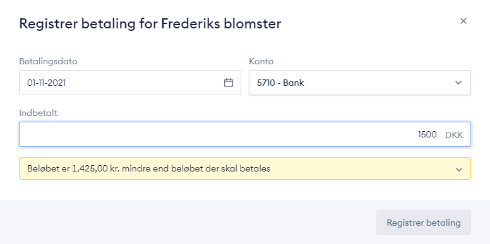Click the Konto field label
The width and height of the screenshot is (490, 244).
pos(261,61)
